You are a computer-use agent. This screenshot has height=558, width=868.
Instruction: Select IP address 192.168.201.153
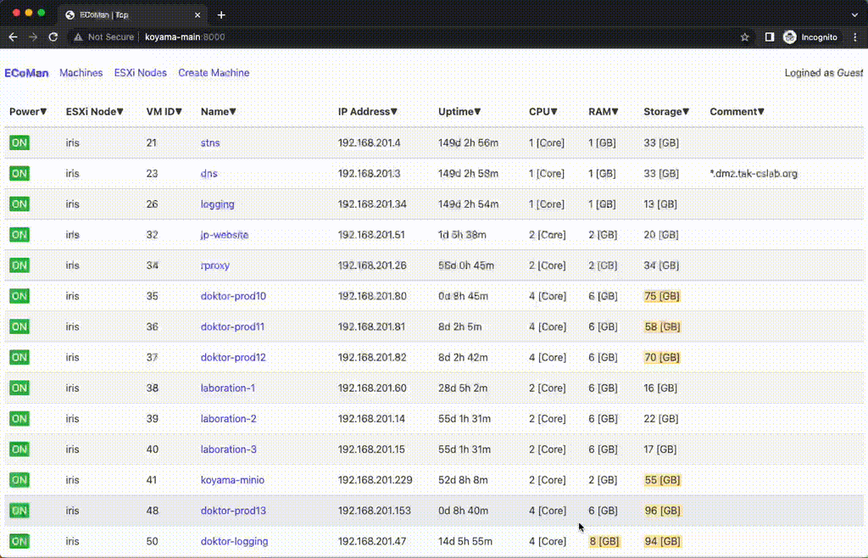375,511
